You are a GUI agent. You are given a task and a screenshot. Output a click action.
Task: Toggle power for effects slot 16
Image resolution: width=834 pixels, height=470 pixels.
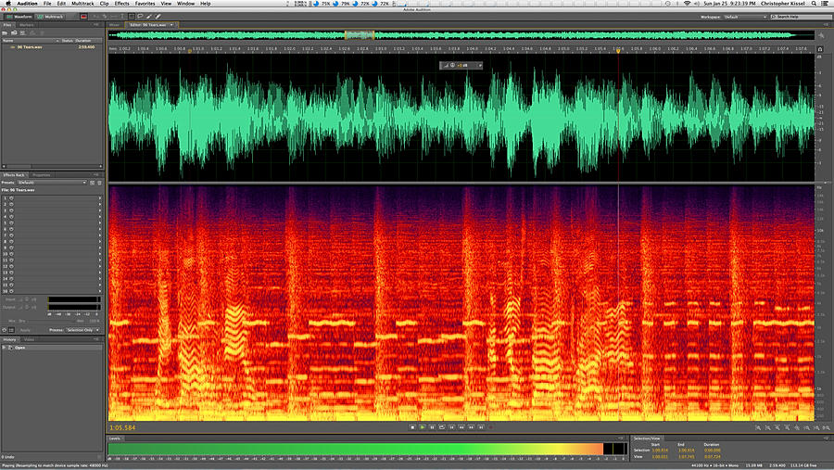11,291
